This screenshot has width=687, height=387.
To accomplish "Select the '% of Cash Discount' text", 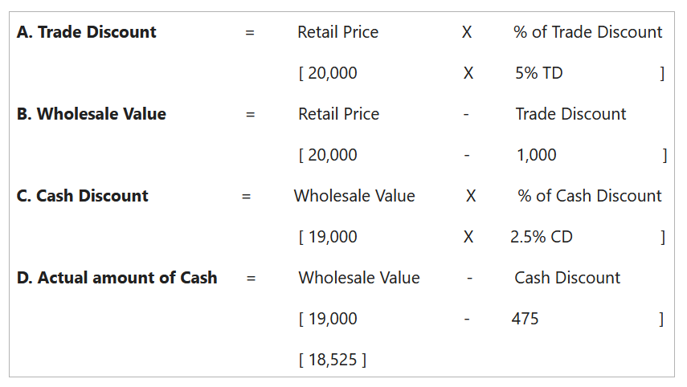I will [x=590, y=196].
